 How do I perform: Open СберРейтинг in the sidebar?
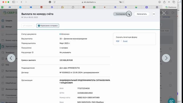tap(9, 83)
